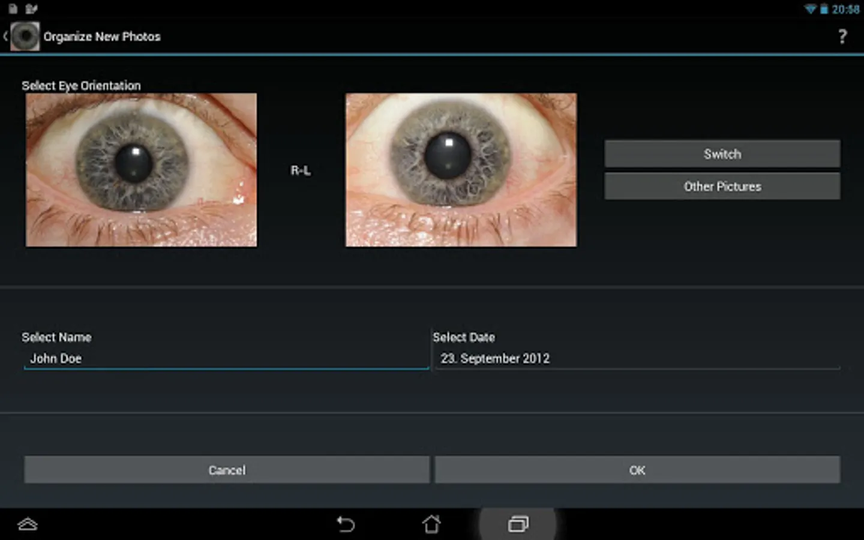Select the left eye photo thumbnail

point(141,170)
